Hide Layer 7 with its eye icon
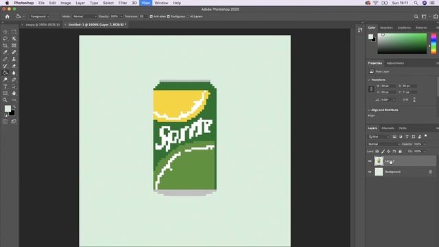Image resolution: width=439 pixels, height=247 pixels. point(370,161)
